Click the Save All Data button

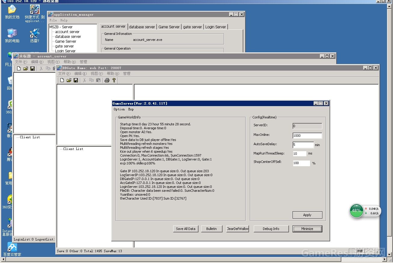186,229
